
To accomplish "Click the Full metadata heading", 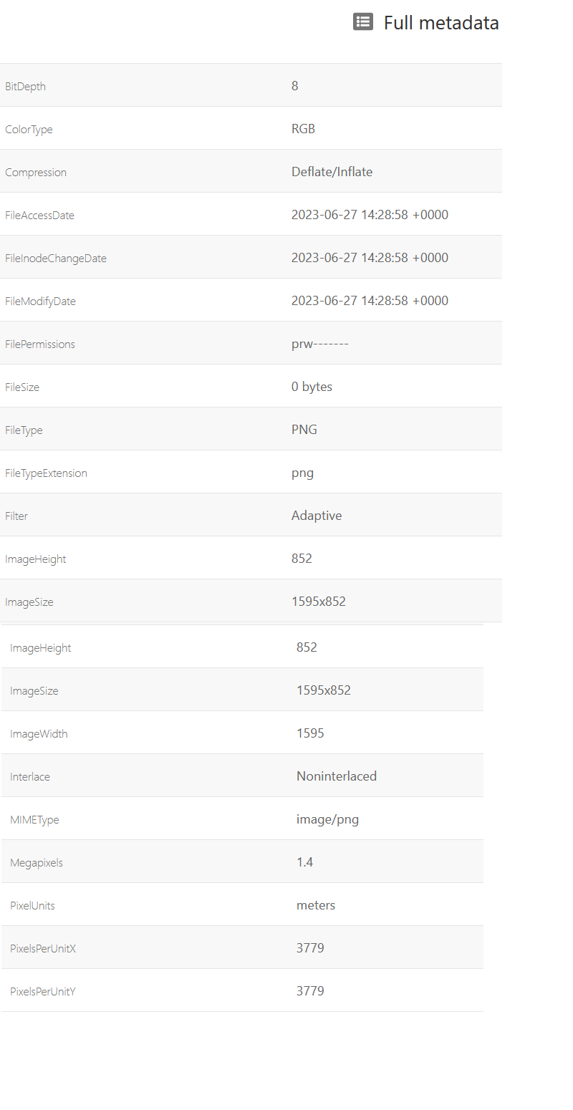I will [440, 23].
